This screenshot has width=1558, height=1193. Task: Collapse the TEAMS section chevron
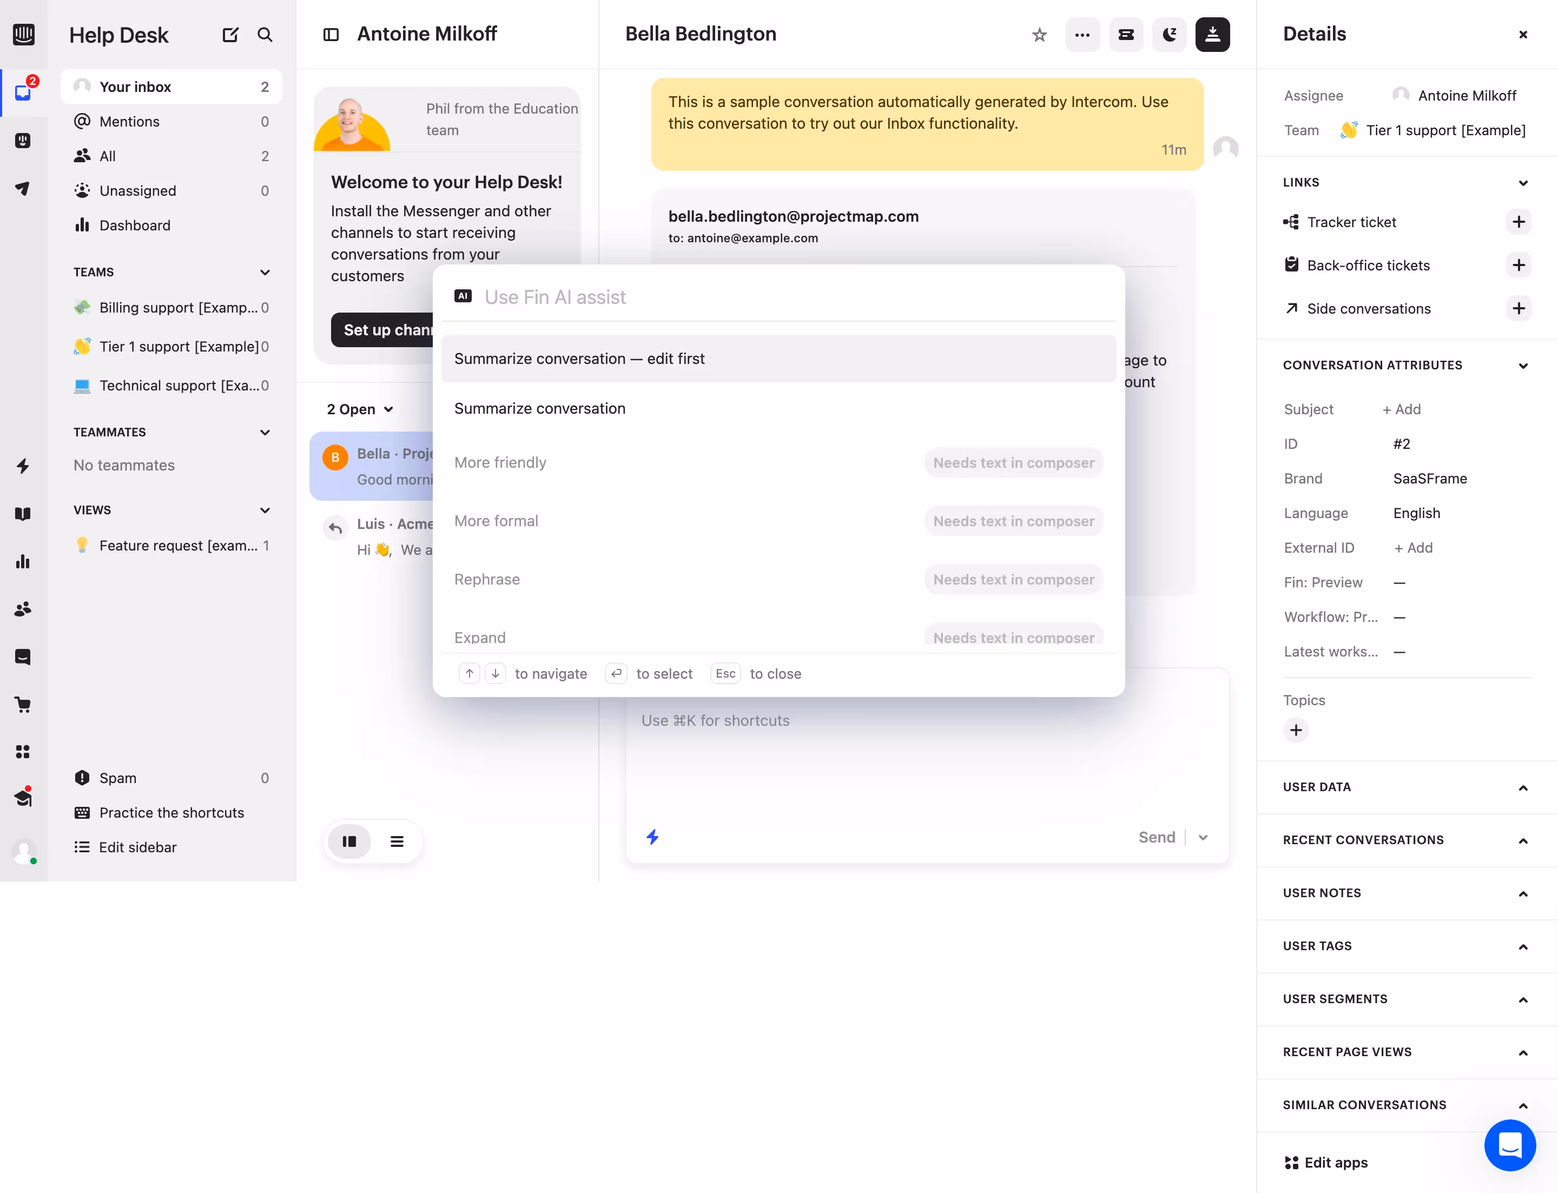click(x=265, y=272)
